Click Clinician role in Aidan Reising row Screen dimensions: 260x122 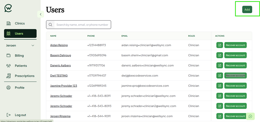(x=194, y=45)
